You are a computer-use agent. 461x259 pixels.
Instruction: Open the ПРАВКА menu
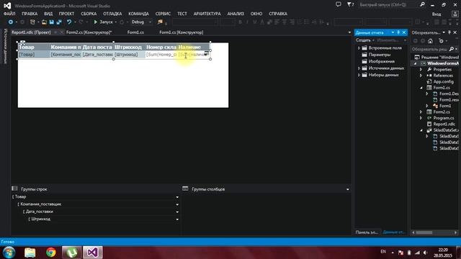(30, 14)
